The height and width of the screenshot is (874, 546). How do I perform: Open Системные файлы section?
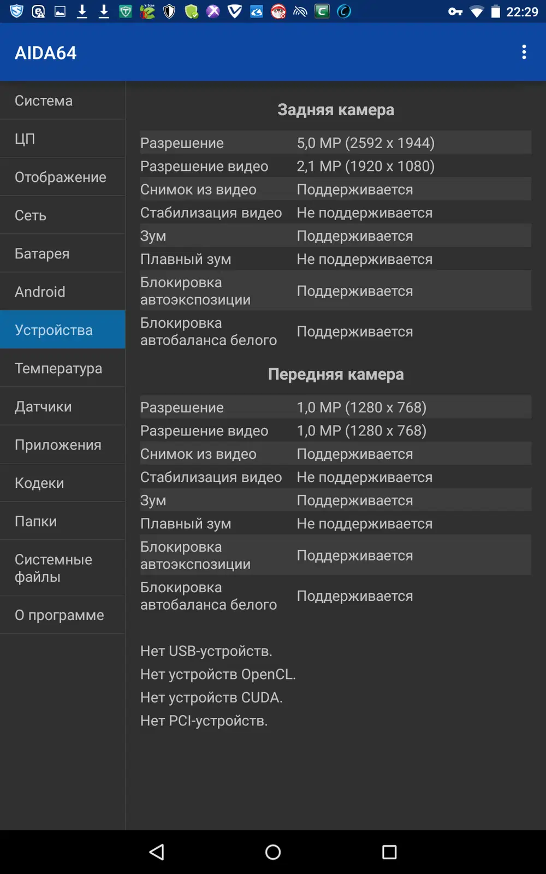(x=62, y=568)
